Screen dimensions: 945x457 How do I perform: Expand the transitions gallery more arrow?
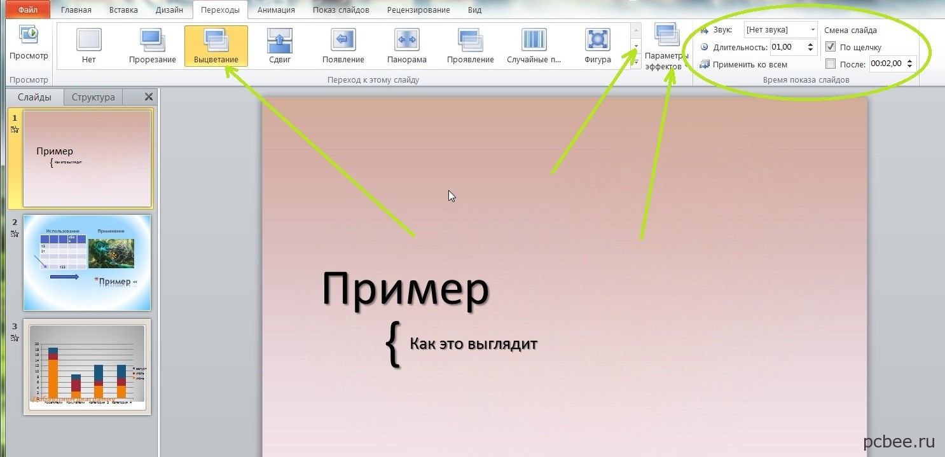click(x=636, y=62)
